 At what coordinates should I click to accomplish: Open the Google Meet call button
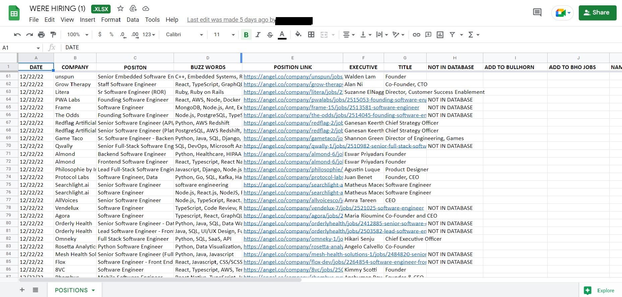562,13
